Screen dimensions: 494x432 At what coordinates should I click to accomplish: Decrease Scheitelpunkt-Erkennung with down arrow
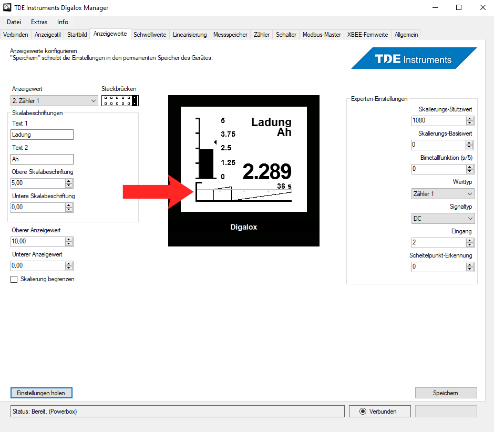470,269
